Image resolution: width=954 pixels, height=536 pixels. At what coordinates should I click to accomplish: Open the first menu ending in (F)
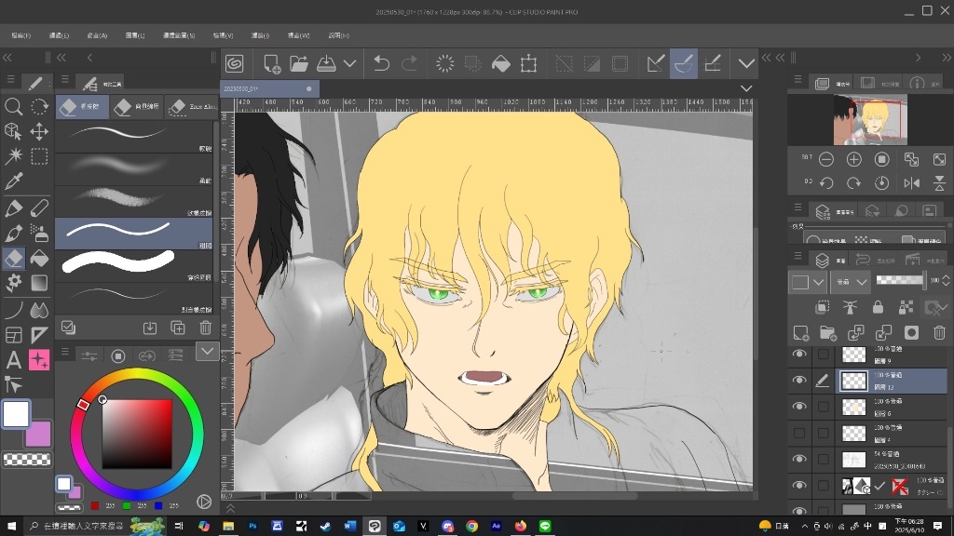coord(20,36)
